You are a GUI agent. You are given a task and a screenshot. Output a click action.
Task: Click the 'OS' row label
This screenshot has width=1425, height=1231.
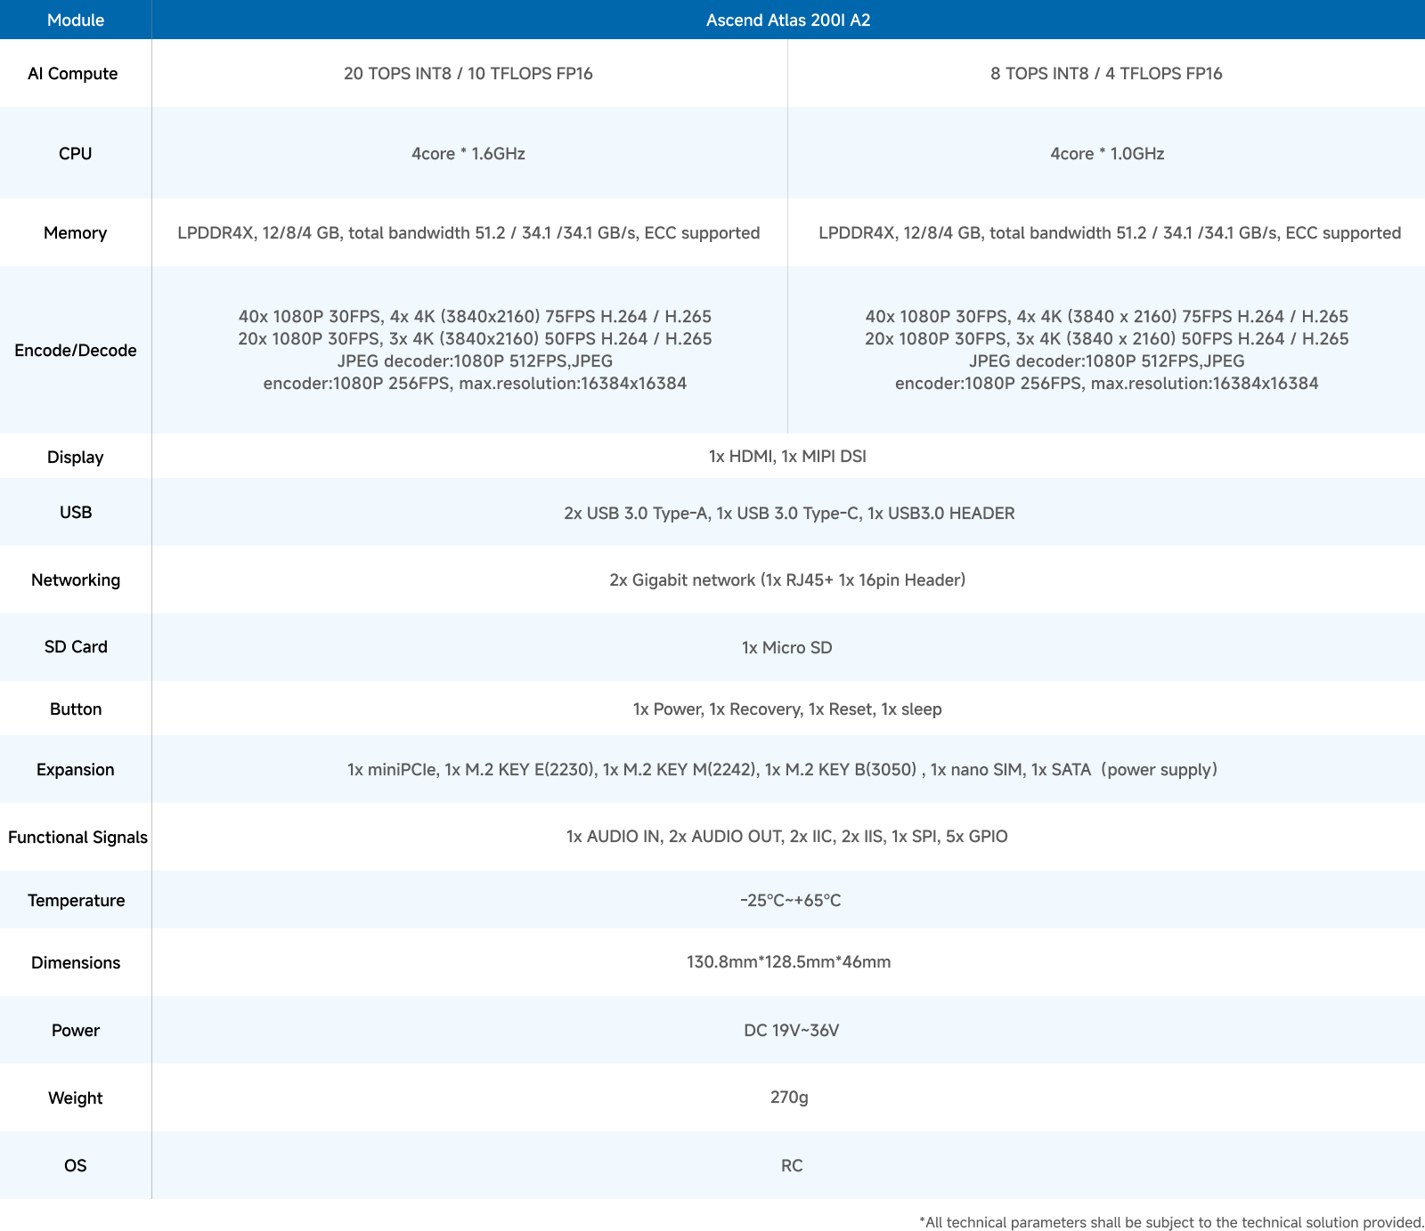coord(76,1166)
